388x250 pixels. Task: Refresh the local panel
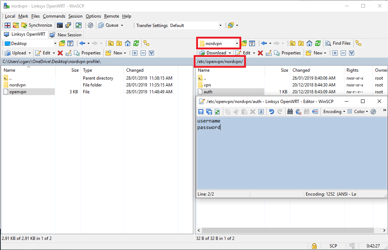pos(136,44)
